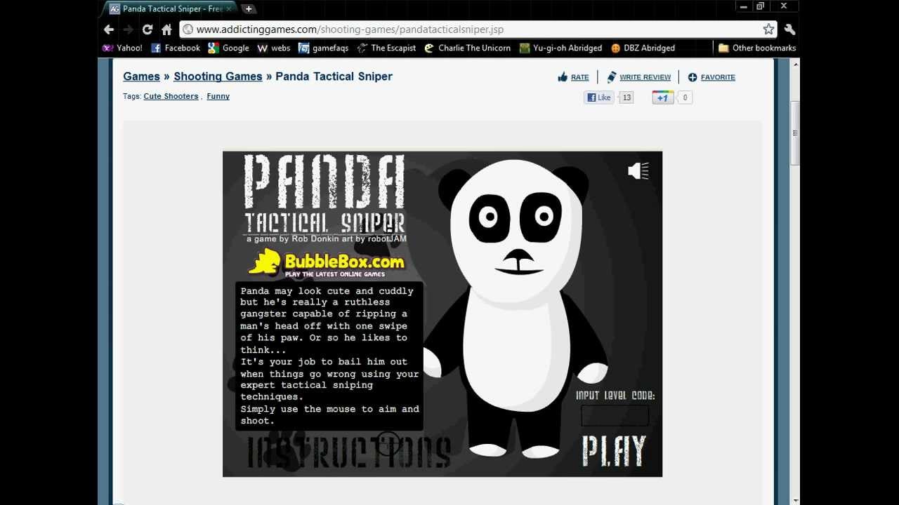
Task: Expand the Other bookmarks folder
Action: pyautogui.click(x=756, y=48)
